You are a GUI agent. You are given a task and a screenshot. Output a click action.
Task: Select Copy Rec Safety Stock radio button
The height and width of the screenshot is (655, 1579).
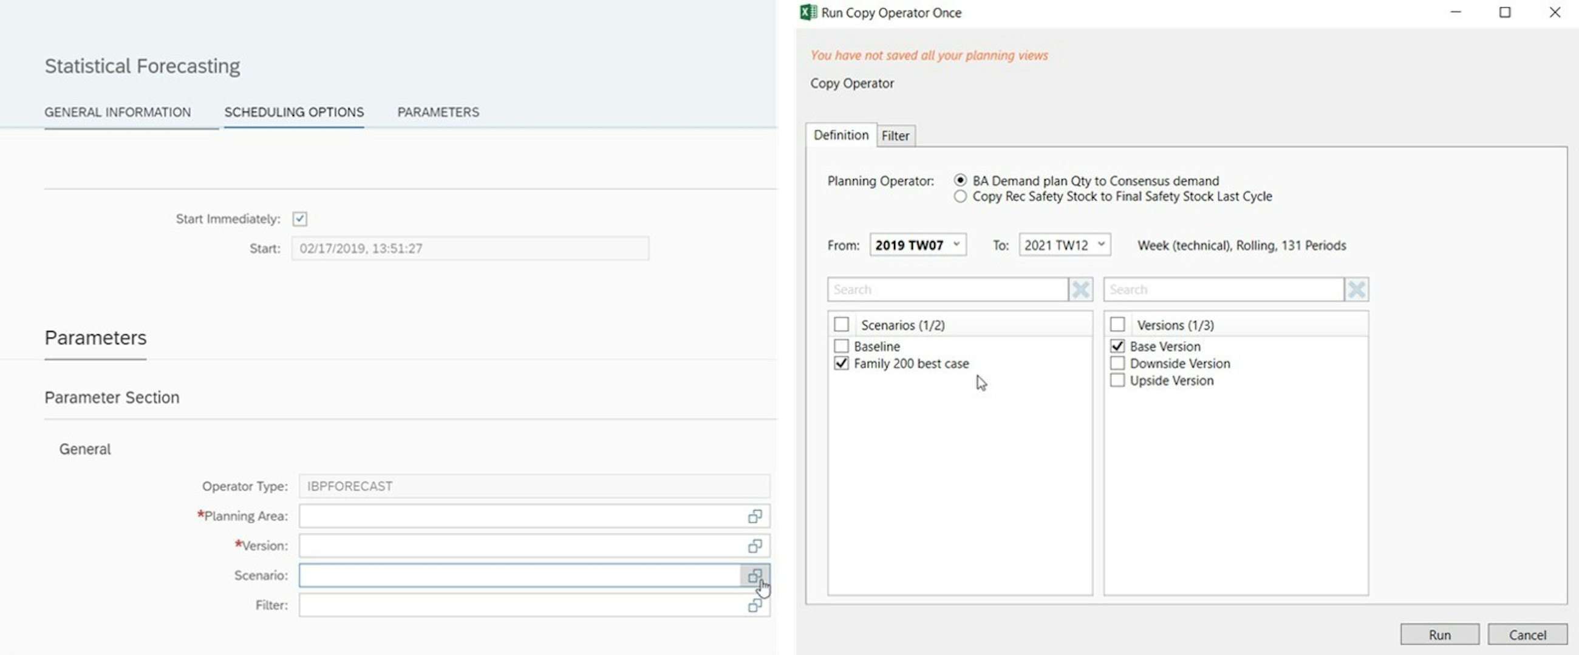click(960, 196)
